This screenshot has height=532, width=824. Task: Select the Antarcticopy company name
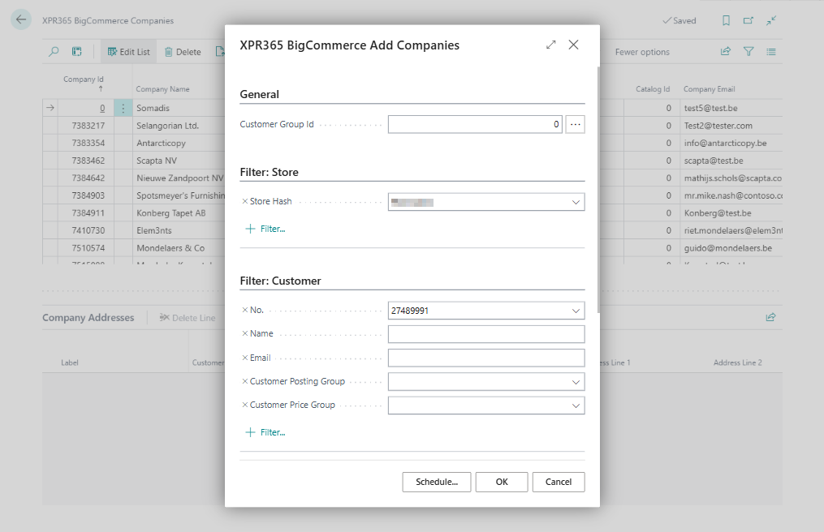tap(161, 143)
